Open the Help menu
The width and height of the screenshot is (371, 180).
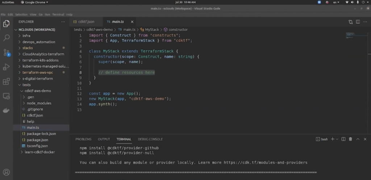coord(69,14)
